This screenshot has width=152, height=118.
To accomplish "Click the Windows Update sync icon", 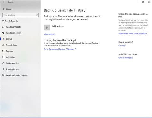I will point(3,27).
